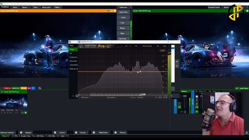This screenshot has width=249, height=140.
Task: Click the Cortar transition button
Action: pos(123,17)
